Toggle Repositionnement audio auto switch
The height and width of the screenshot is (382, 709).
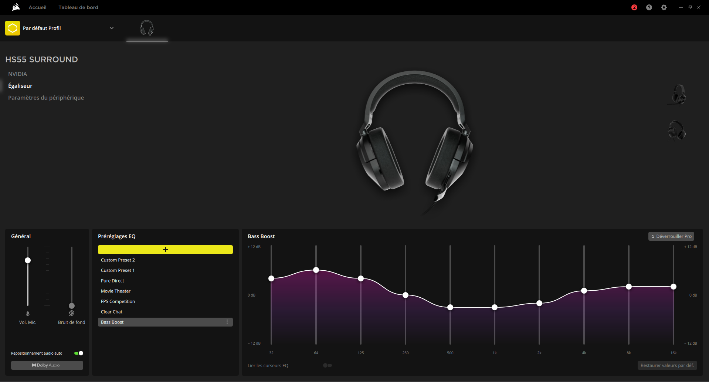pyautogui.click(x=79, y=353)
